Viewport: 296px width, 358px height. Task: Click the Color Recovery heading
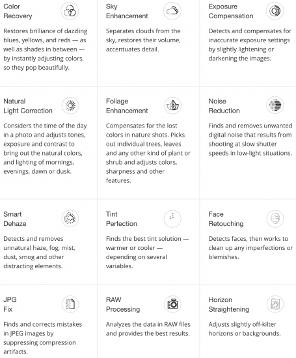tap(18, 11)
